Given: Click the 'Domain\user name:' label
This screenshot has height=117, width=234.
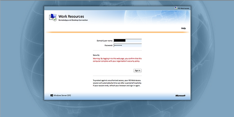Looking at the screenshot, I should 105,41.
